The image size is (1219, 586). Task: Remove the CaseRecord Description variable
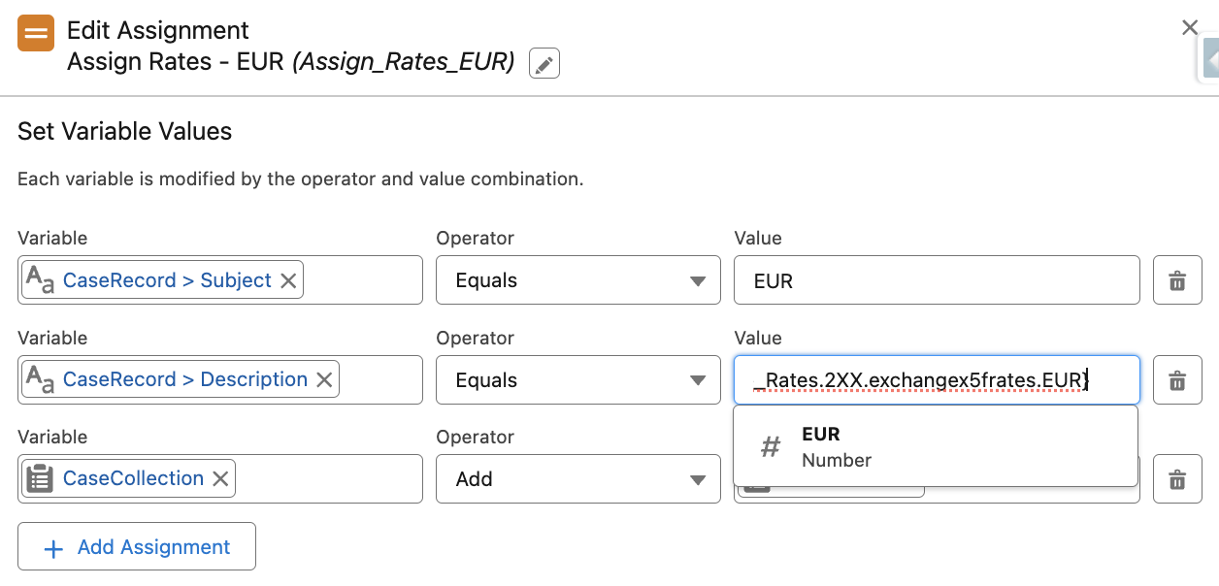pyautogui.click(x=323, y=379)
